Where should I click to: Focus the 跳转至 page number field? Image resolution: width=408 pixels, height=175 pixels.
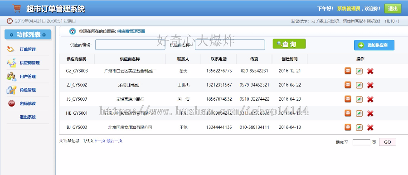[x=361, y=142]
